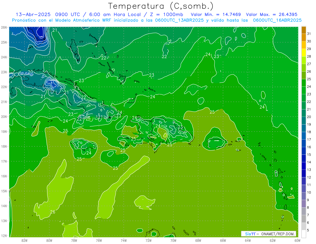Click the '20N' latitude axis label

click(x=4, y=117)
